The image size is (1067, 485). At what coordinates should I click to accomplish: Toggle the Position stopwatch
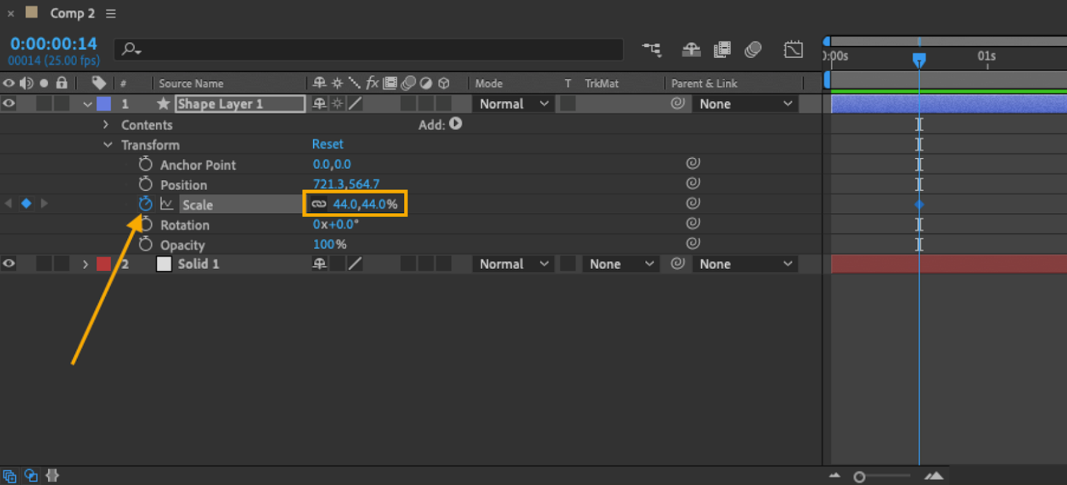click(x=145, y=184)
